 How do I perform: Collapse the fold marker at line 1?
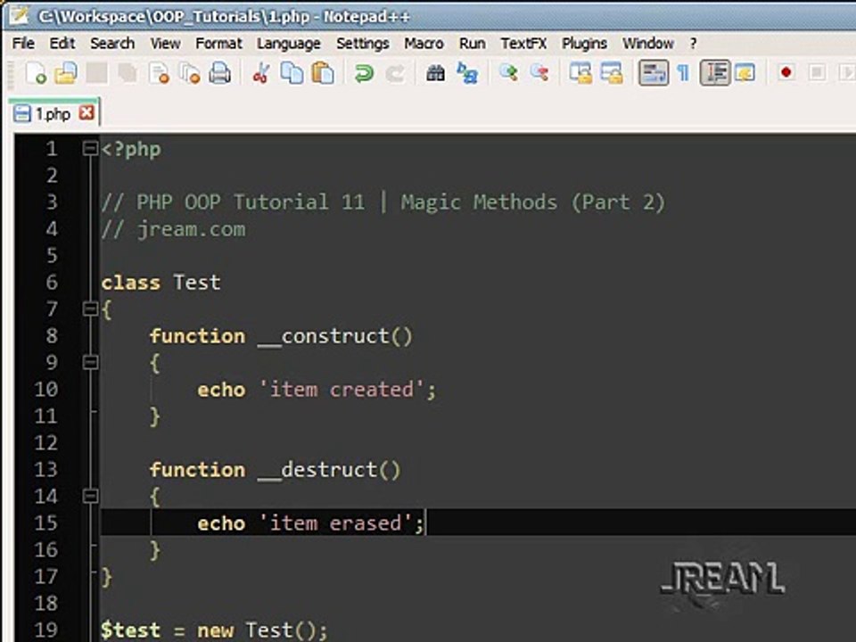coord(90,149)
